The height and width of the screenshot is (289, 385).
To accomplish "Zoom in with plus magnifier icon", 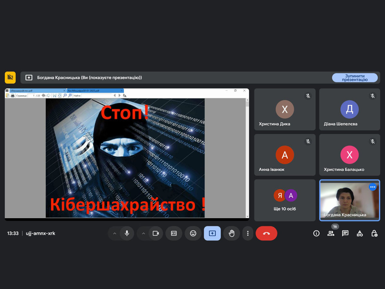I will [70, 95].
